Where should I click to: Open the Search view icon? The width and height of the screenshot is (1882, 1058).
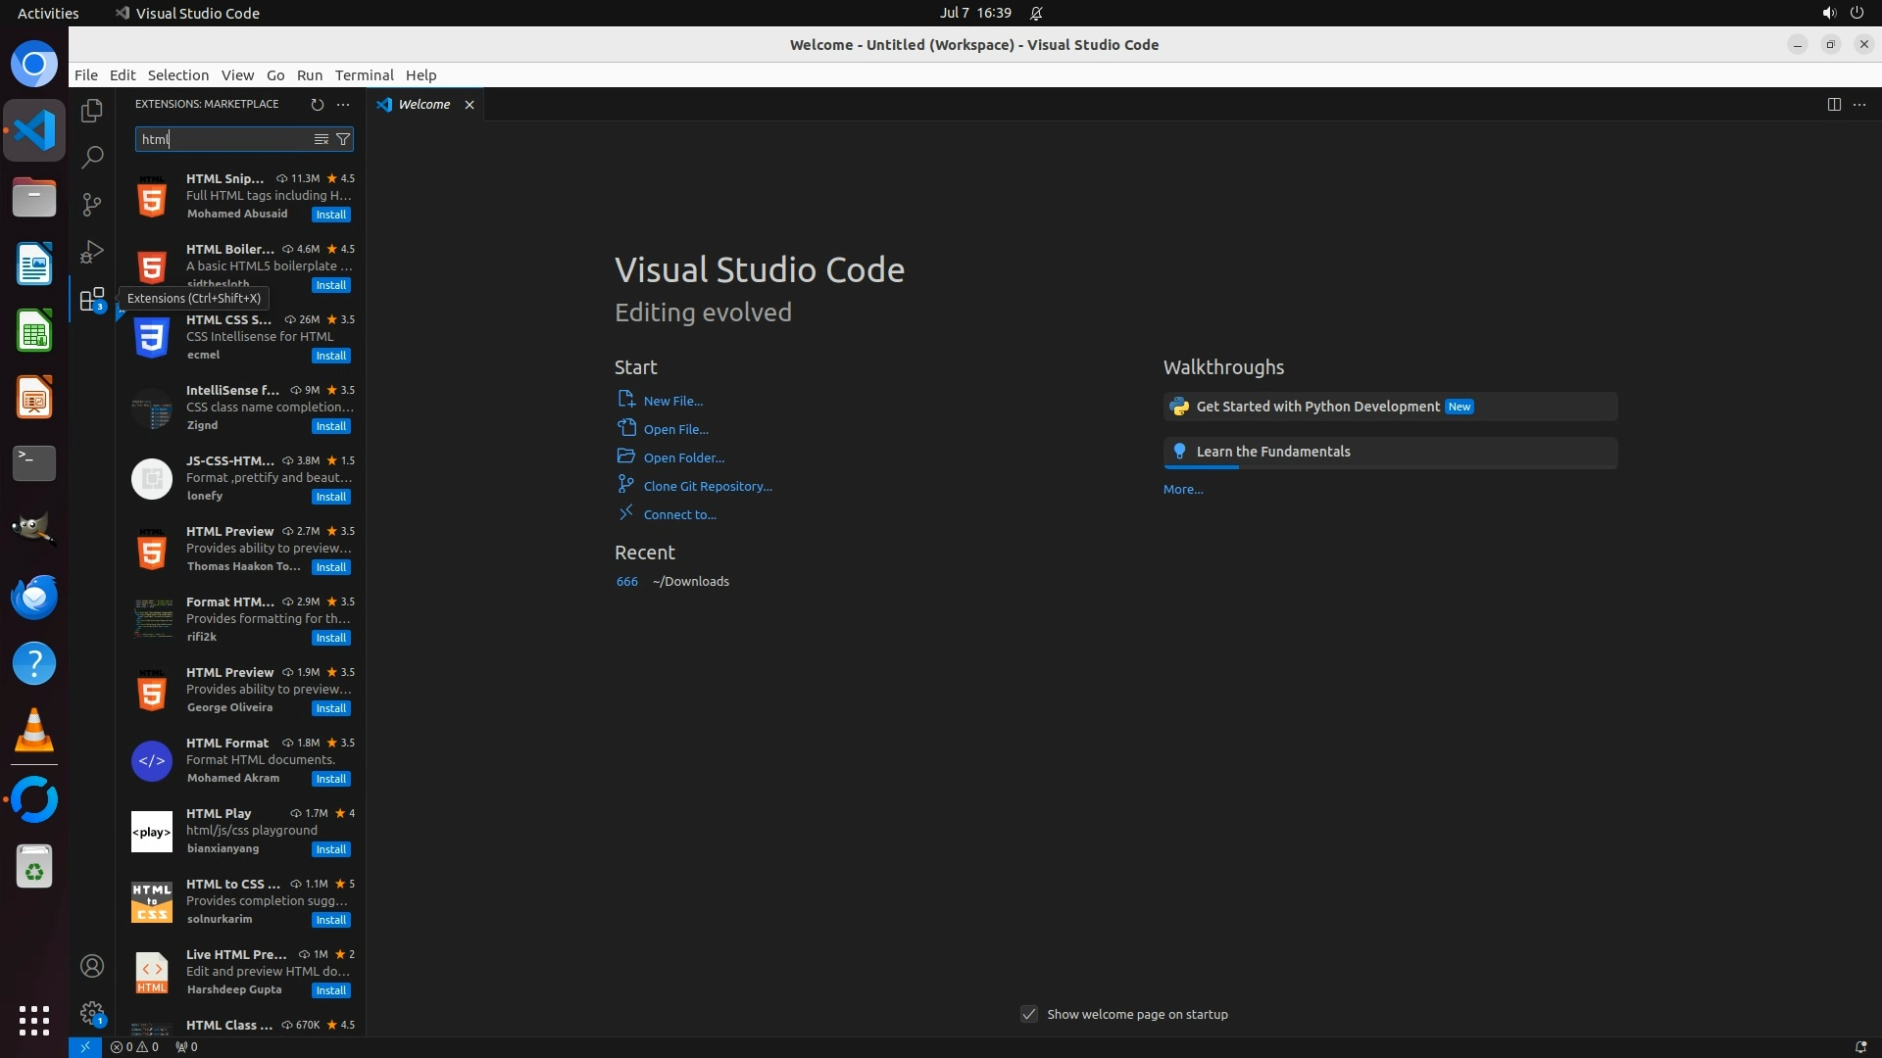click(92, 157)
